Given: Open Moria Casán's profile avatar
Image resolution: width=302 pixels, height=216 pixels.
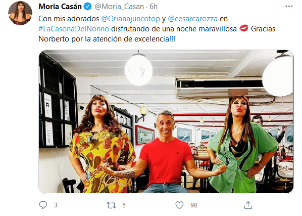Looking at the screenshot, I should [x=20, y=13].
